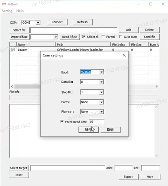The height and width of the screenshot is (186, 168).
Task: Click the Export button
Action: (x=128, y=177)
